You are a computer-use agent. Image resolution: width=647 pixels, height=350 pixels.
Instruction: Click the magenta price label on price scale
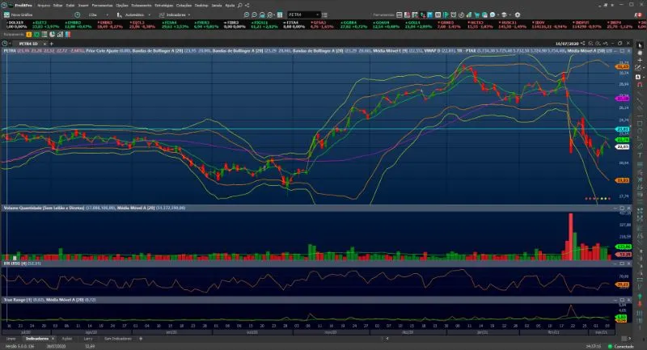click(622, 99)
